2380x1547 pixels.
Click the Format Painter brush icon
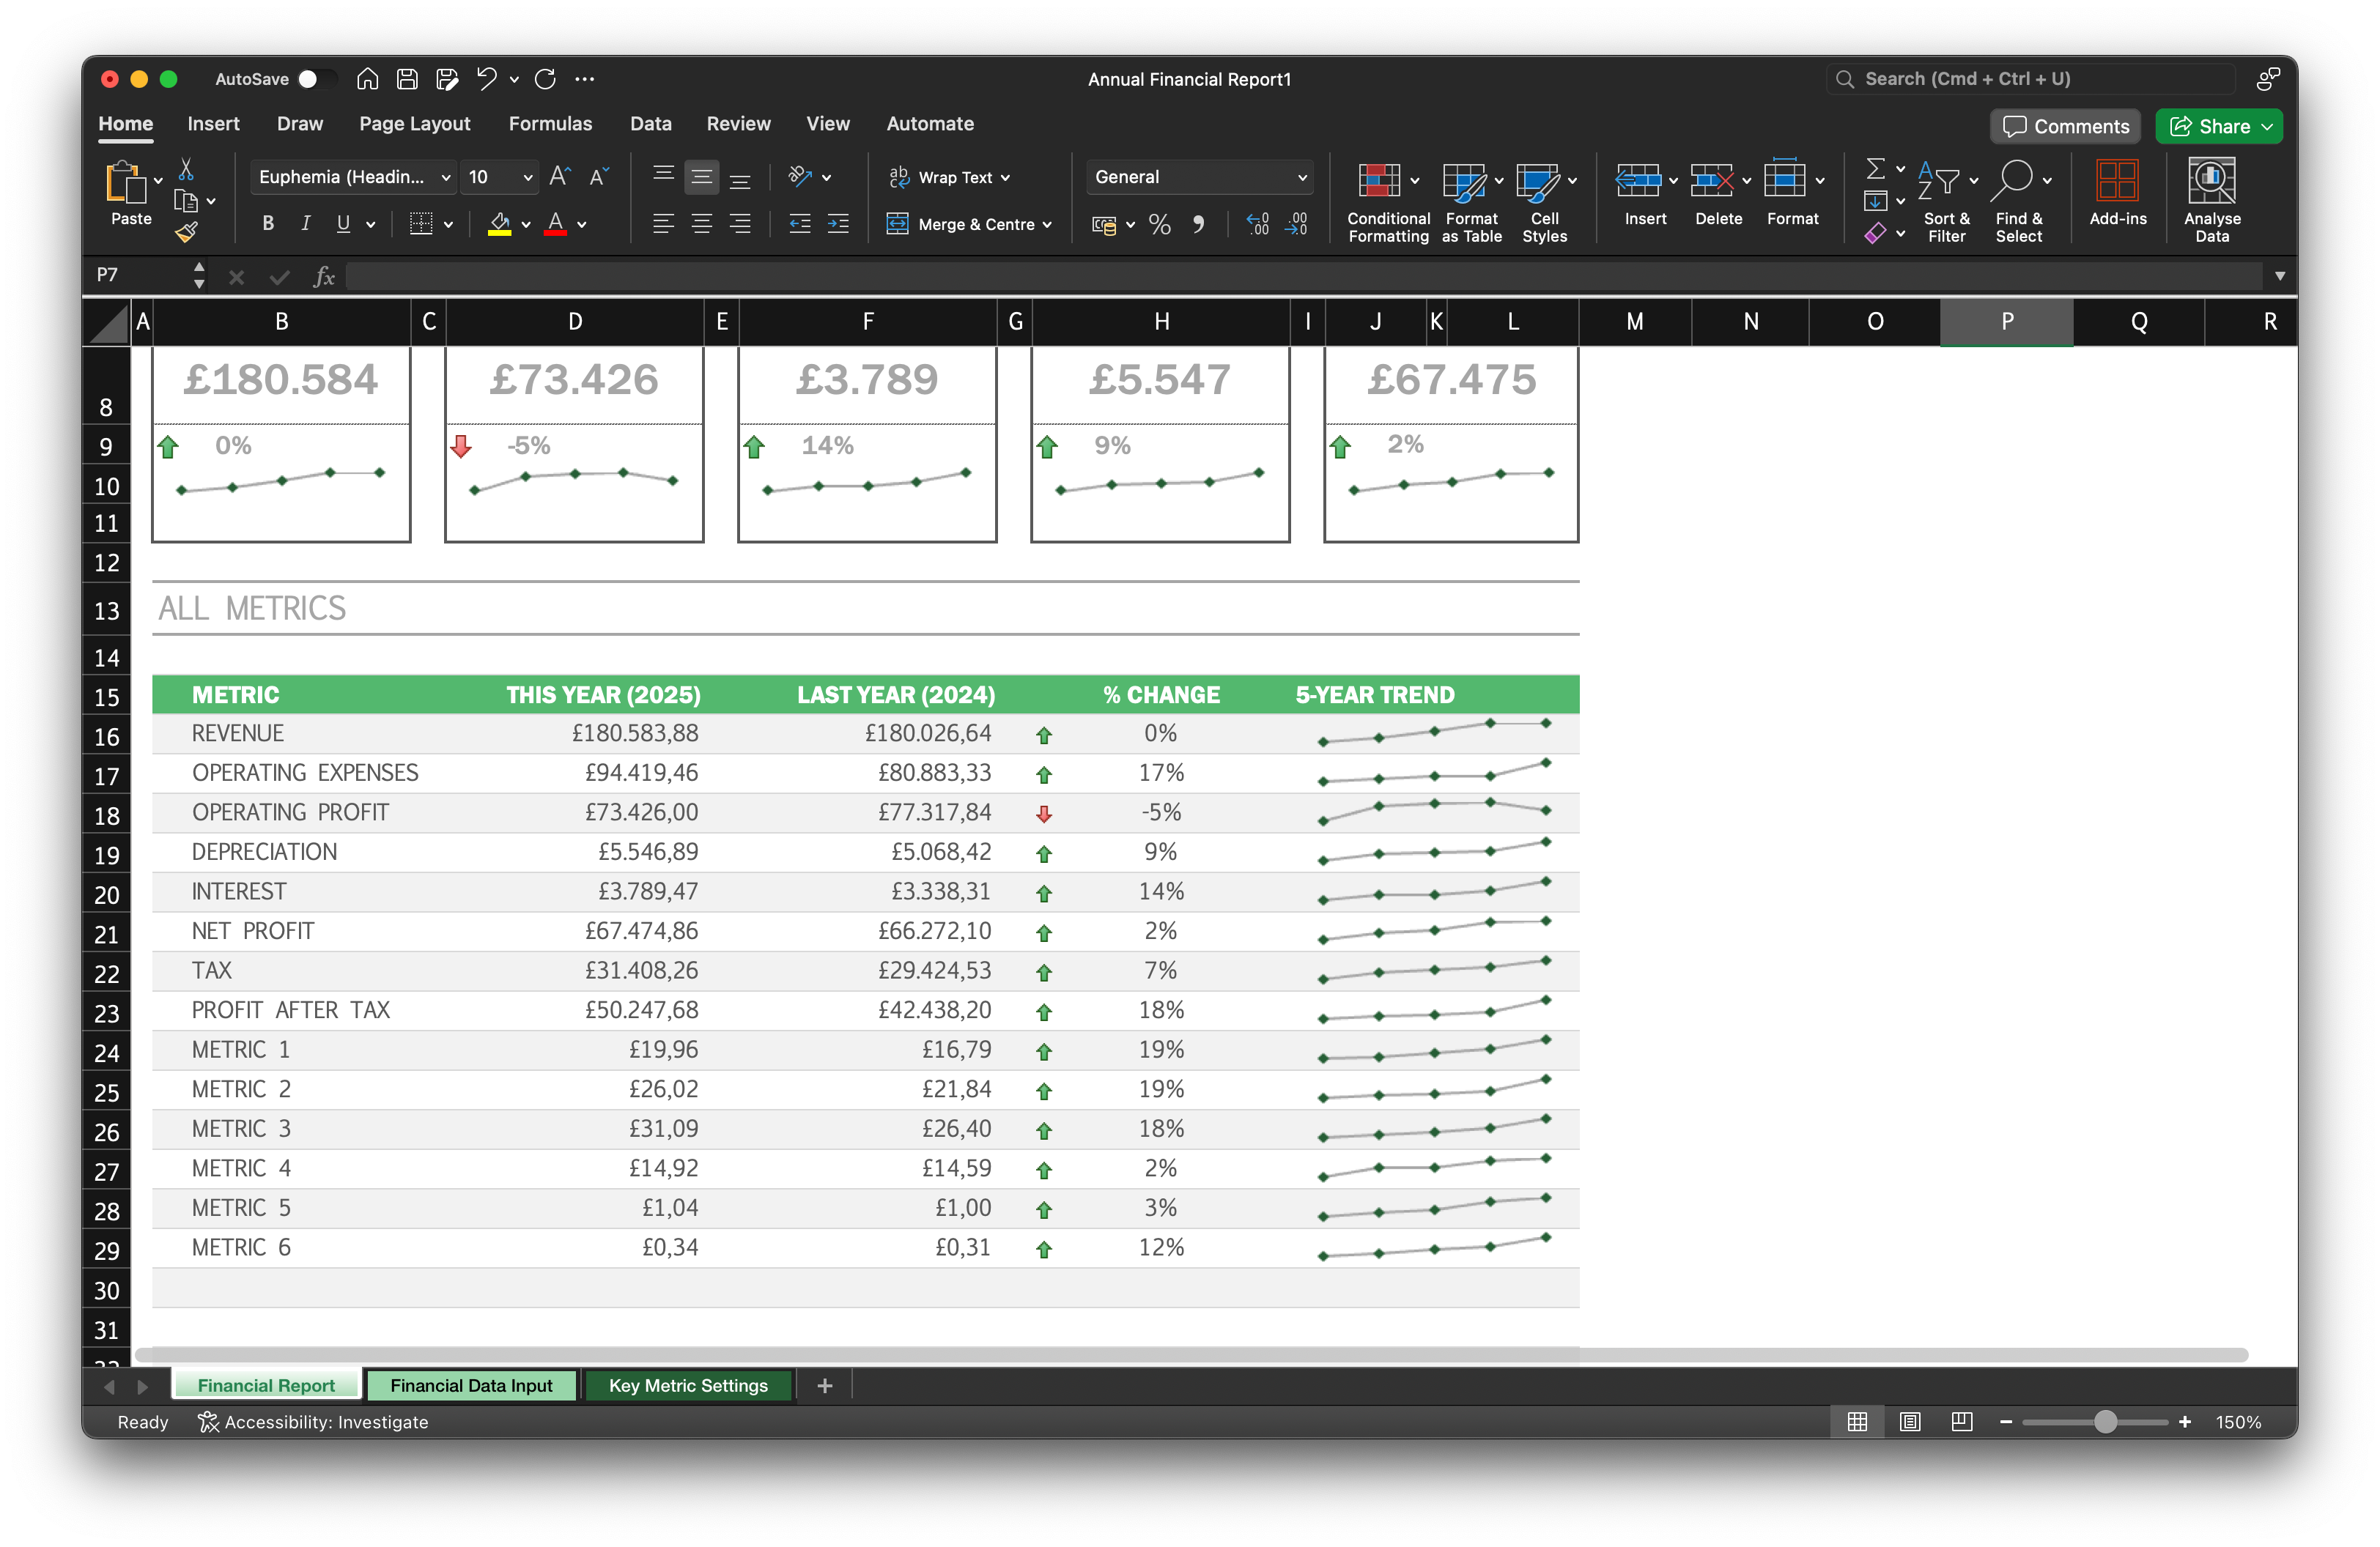pos(186,233)
